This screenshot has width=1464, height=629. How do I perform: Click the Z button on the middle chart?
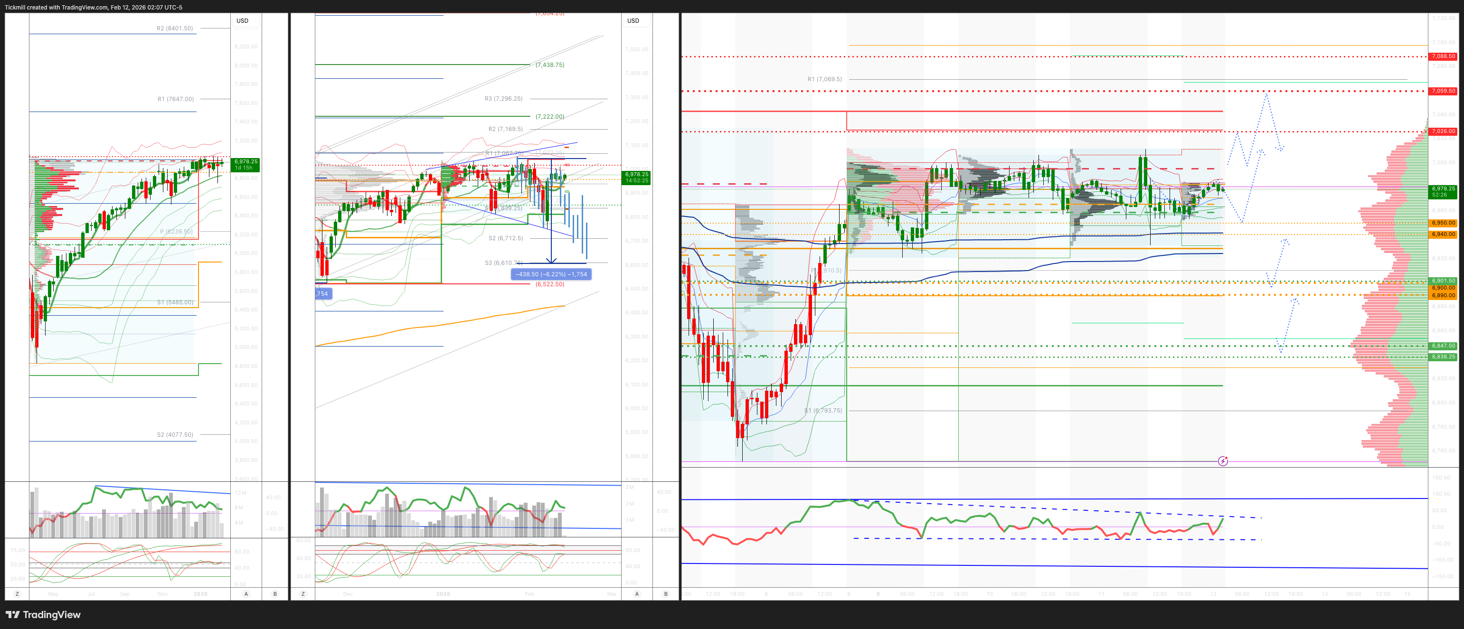coord(303,594)
